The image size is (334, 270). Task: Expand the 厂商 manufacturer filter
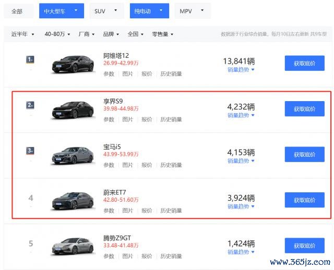click(87, 34)
